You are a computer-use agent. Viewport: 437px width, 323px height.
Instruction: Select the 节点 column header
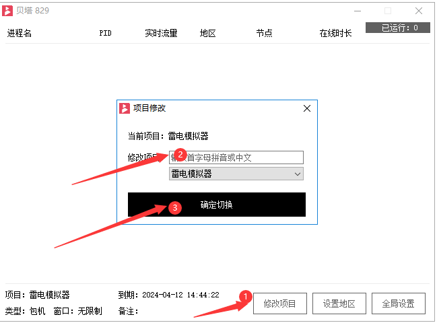pyautogui.click(x=264, y=33)
